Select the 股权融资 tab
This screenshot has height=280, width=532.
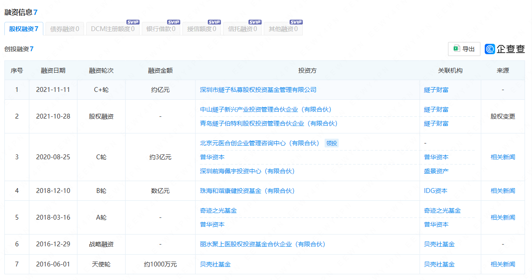pos(24,29)
